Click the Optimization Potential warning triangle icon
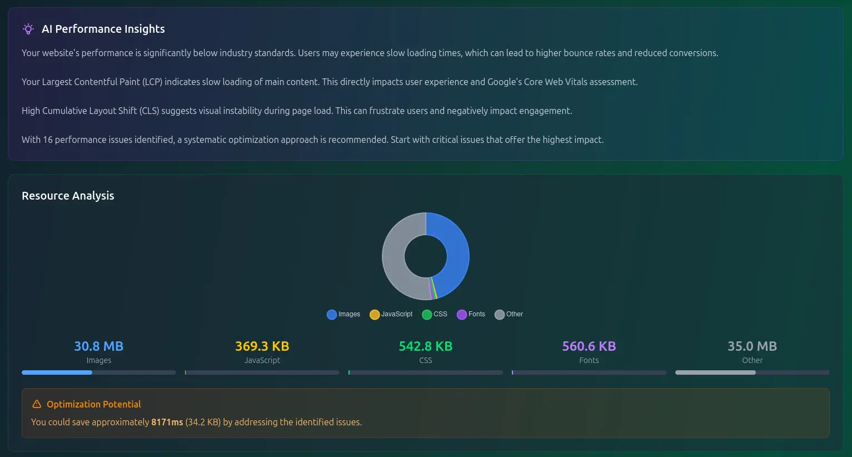Screen dimensions: 852x457 point(37,404)
